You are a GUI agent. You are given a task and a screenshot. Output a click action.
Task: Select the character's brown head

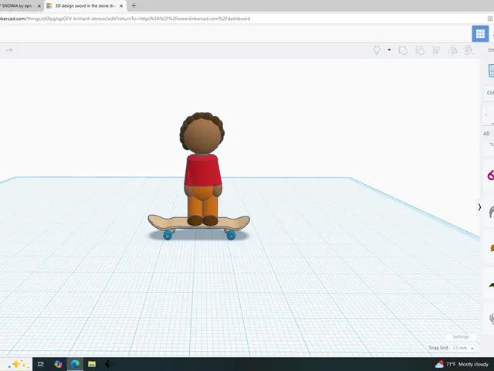[202, 136]
